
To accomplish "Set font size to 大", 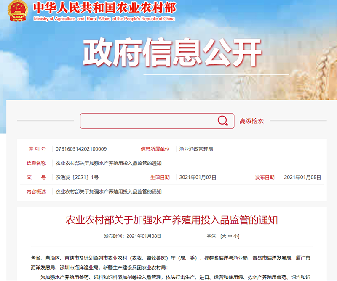I will pos(224,236).
